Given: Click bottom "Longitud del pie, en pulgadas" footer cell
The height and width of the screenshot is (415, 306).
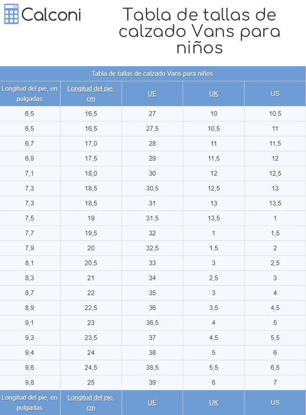Looking at the screenshot, I should tap(30, 403).
